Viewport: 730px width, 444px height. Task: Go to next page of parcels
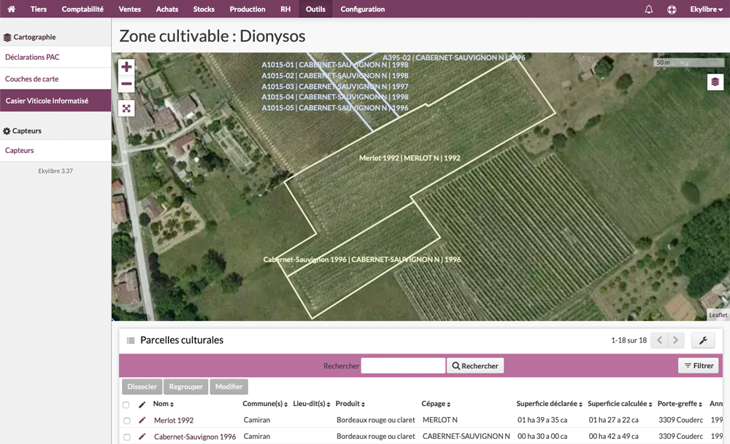(x=675, y=340)
